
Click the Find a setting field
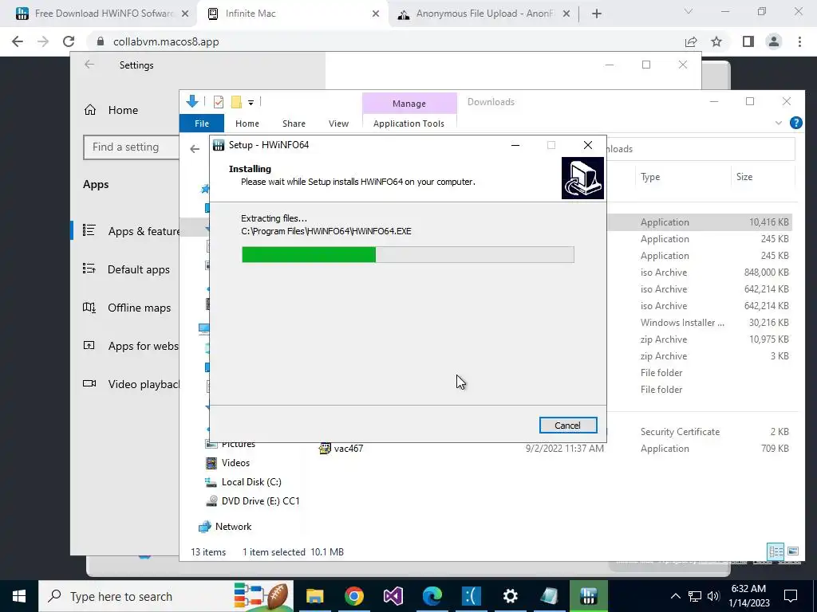[132, 147]
